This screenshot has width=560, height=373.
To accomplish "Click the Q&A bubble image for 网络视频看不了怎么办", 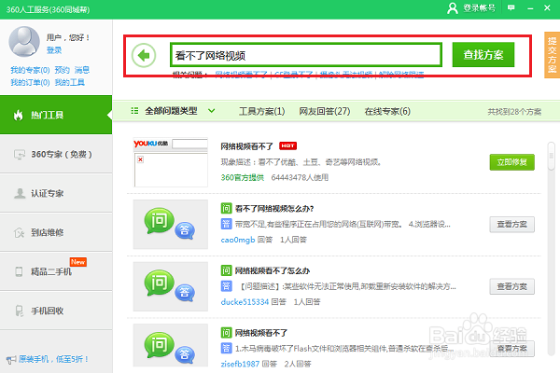I will point(171,286).
